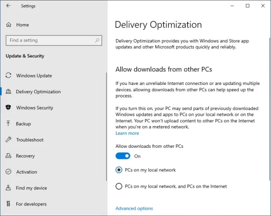This screenshot has width=271, height=216.
Task: Click the Activation checkmark circle icon
Action: [8, 171]
